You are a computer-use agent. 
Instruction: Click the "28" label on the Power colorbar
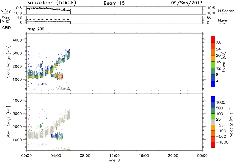coord(218,43)
